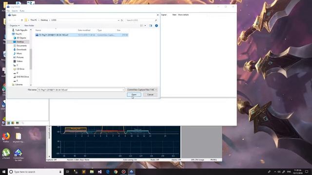Toggle the preview pane icon

[x=151, y=26]
